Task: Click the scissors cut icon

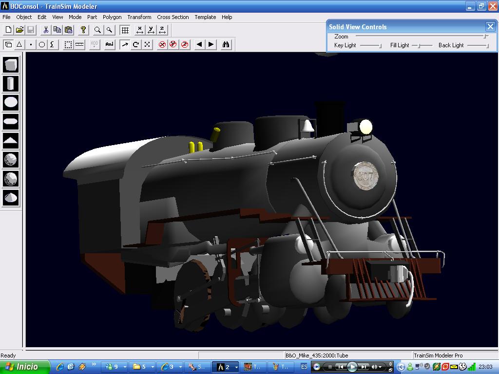Action: 46,30
